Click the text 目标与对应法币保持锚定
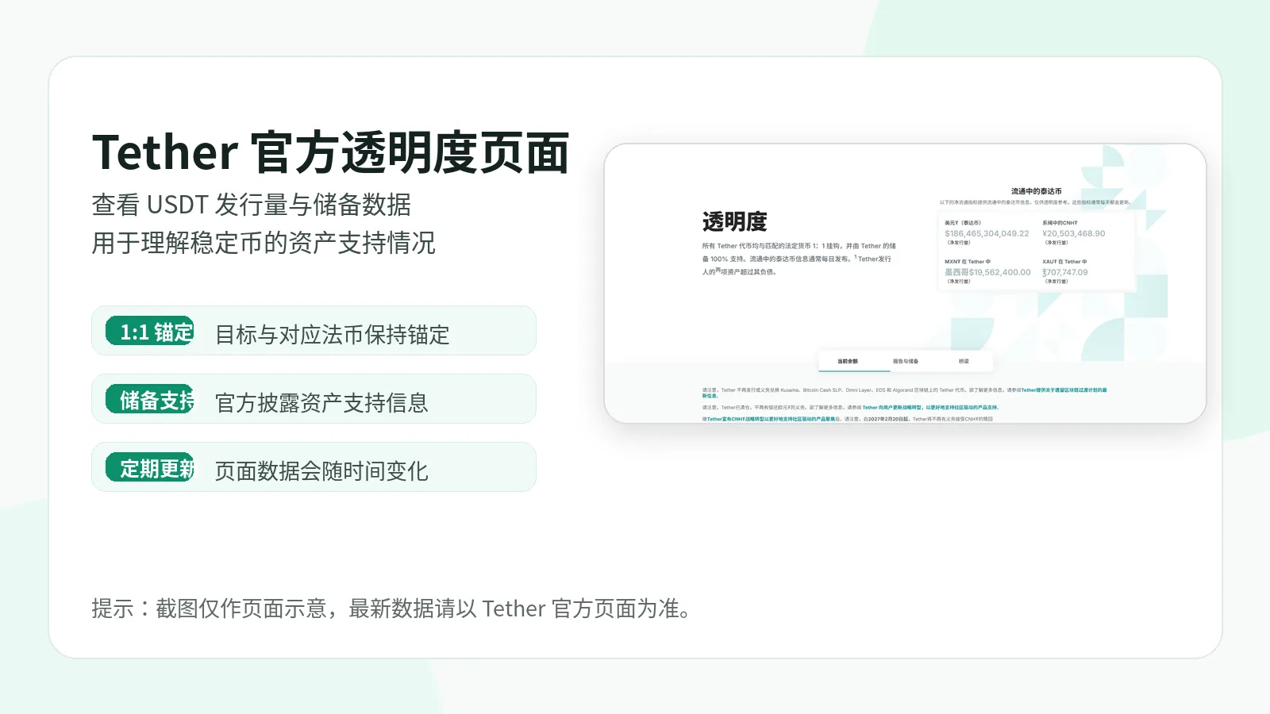1270x714 pixels. click(332, 334)
